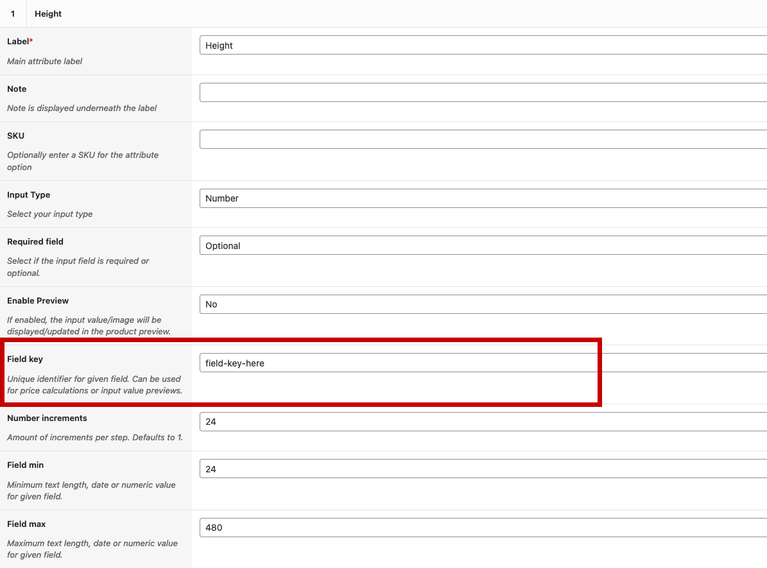Open the Input Type dropdown showing Number
This screenshot has width=767, height=568.
481,198
